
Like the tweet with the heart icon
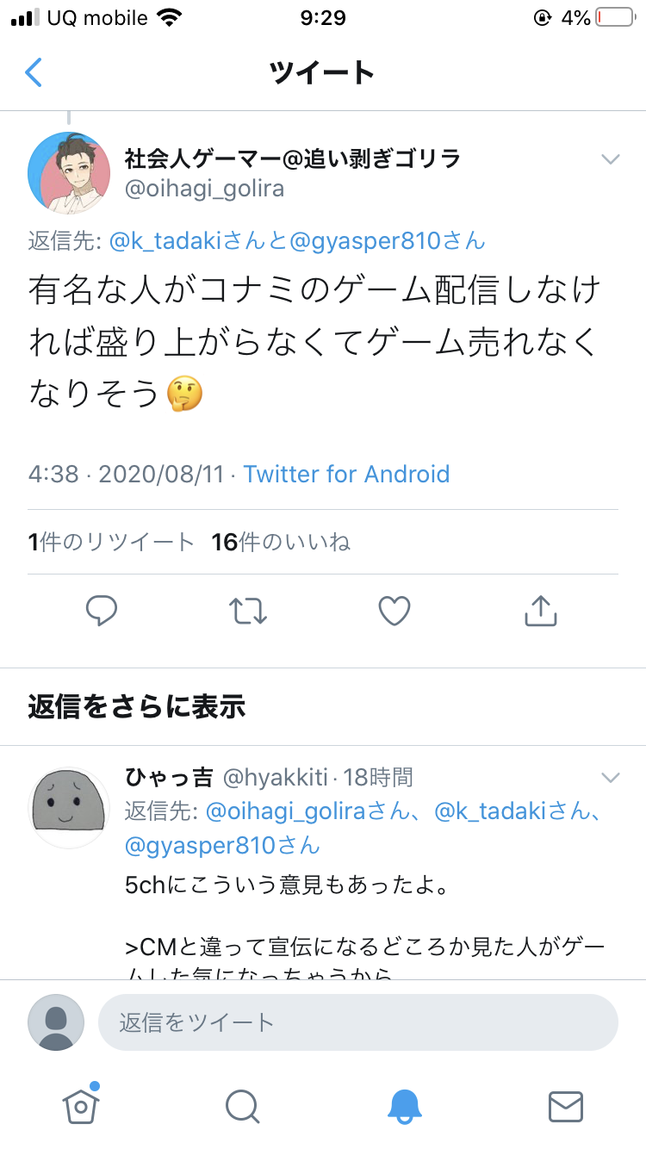pos(394,611)
